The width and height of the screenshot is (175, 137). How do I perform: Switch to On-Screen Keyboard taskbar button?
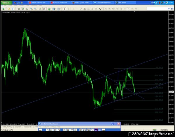point(104,3)
